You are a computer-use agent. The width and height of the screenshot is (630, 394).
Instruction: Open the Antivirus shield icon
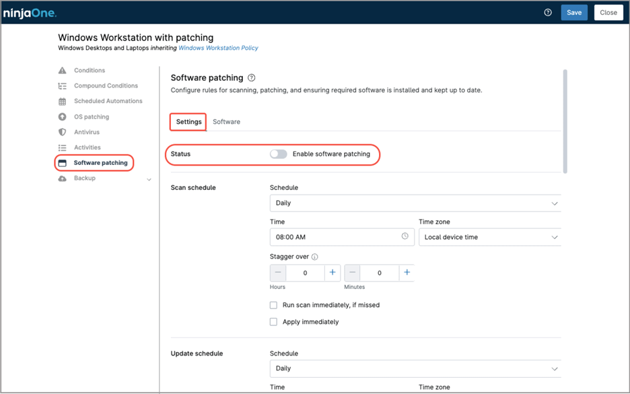tap(61, 132)
